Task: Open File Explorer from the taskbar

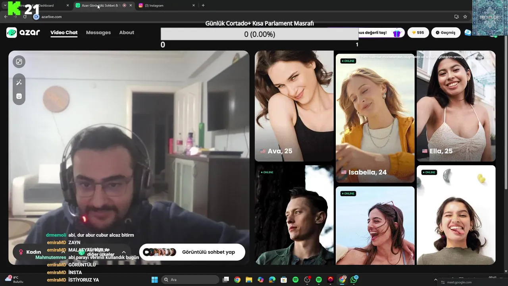Action: 249,280
